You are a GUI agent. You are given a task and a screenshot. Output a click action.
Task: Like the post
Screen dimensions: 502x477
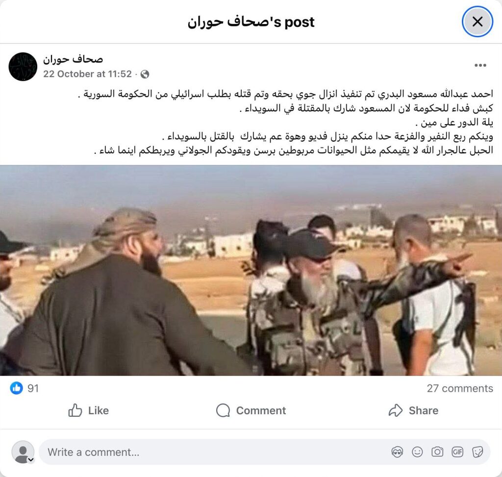click(88, 410)
